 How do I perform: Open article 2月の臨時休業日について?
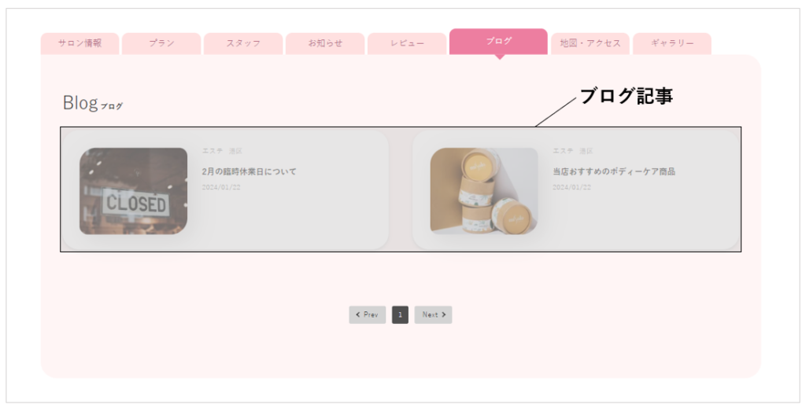tap(250, 171)
